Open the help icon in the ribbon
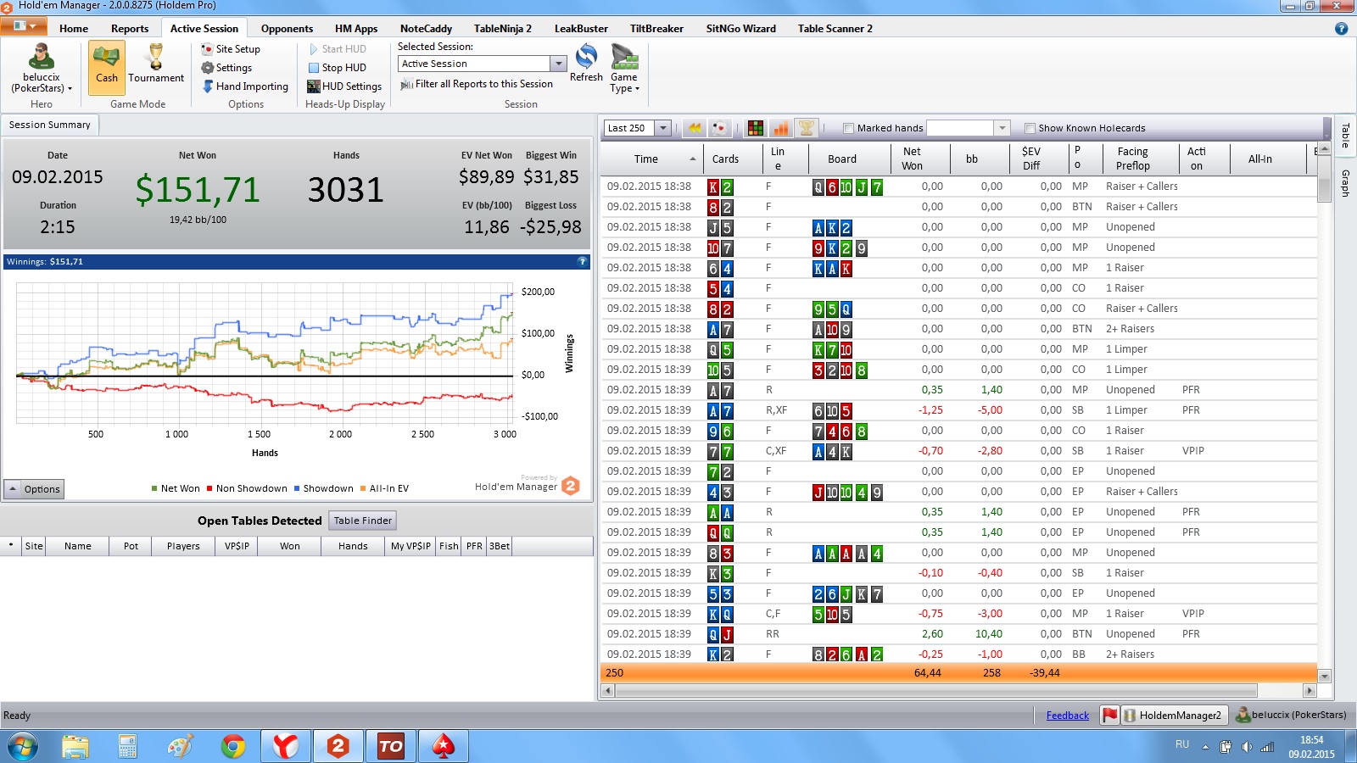The width and height of the screenshot is (1357, 763). click(x=1341, y=28)
